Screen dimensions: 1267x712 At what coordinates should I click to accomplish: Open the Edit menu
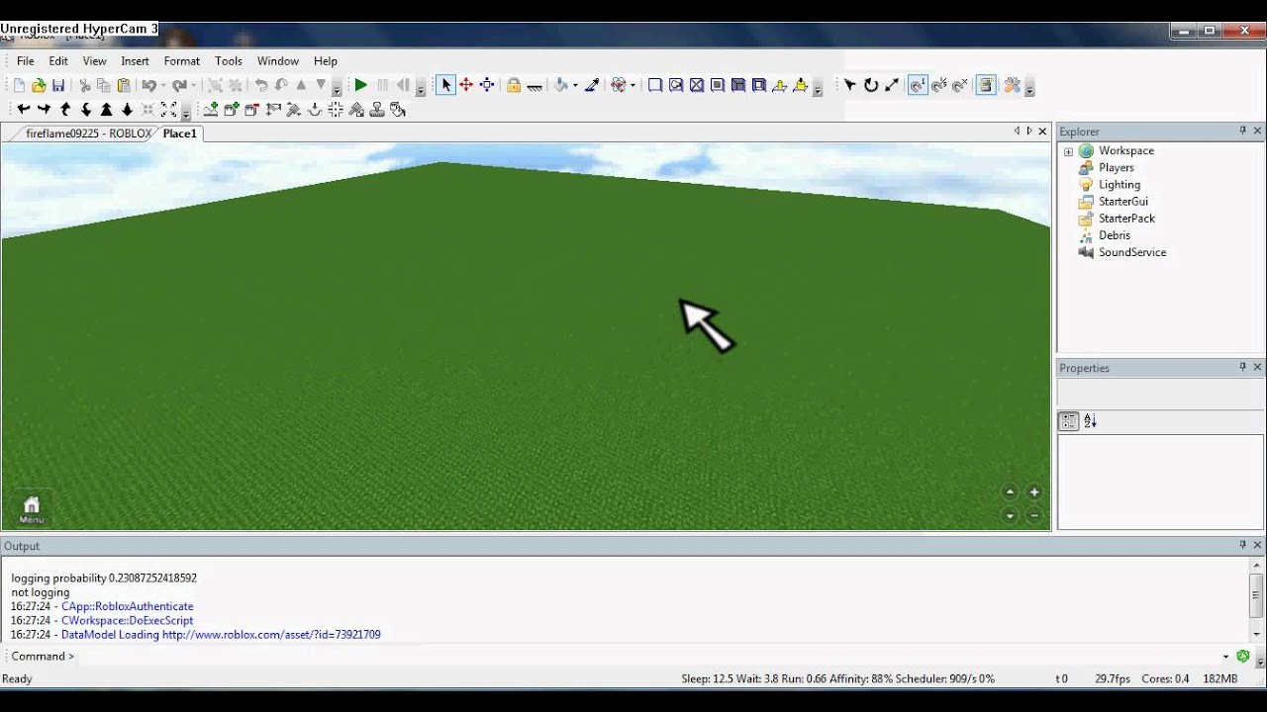58,61
